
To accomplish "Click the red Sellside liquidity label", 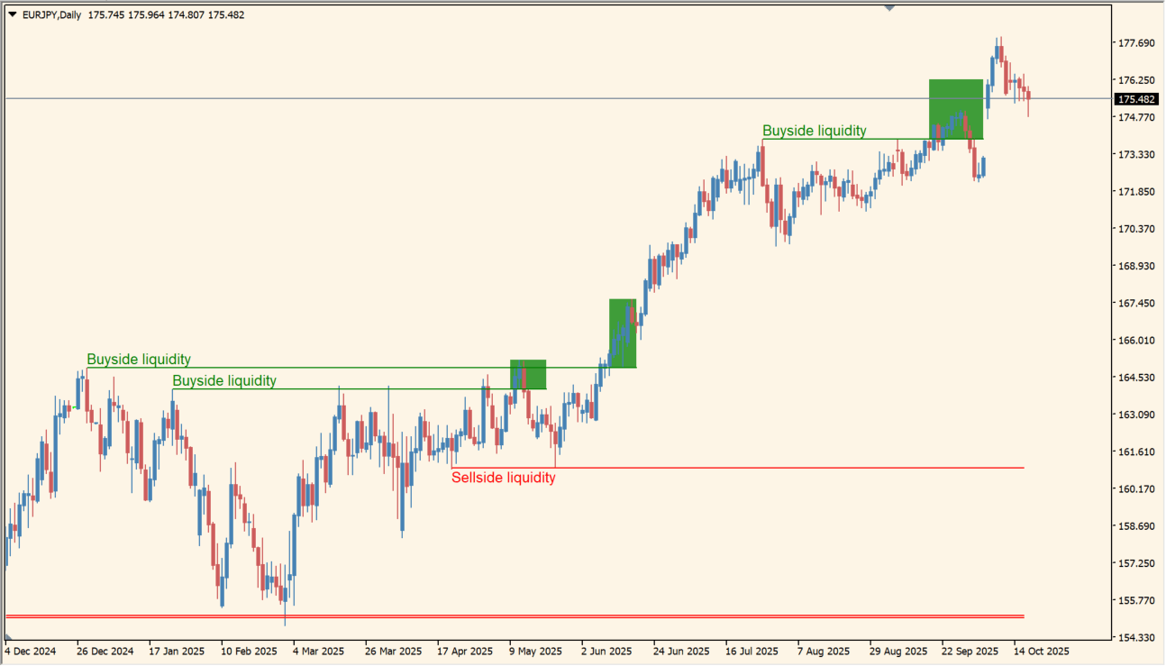I will [x=503, y=478].
